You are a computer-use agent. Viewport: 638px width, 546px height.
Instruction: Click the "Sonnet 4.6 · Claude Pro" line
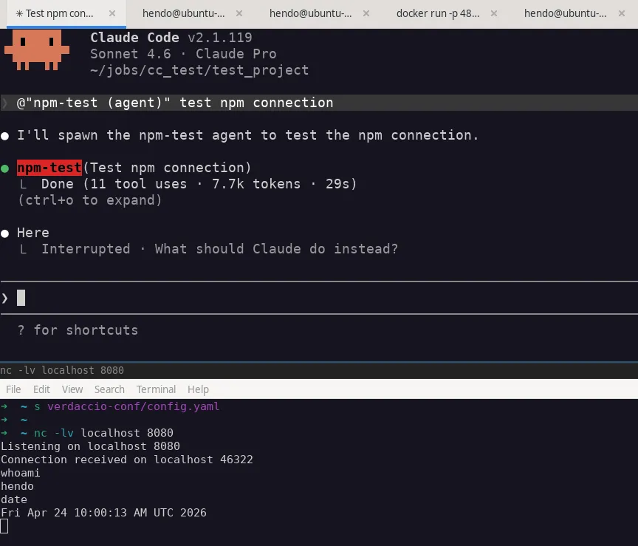coord(183,54)
